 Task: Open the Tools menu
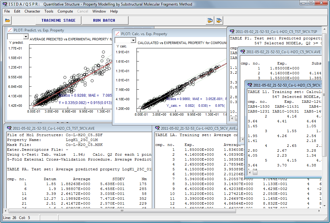point(49,11)
